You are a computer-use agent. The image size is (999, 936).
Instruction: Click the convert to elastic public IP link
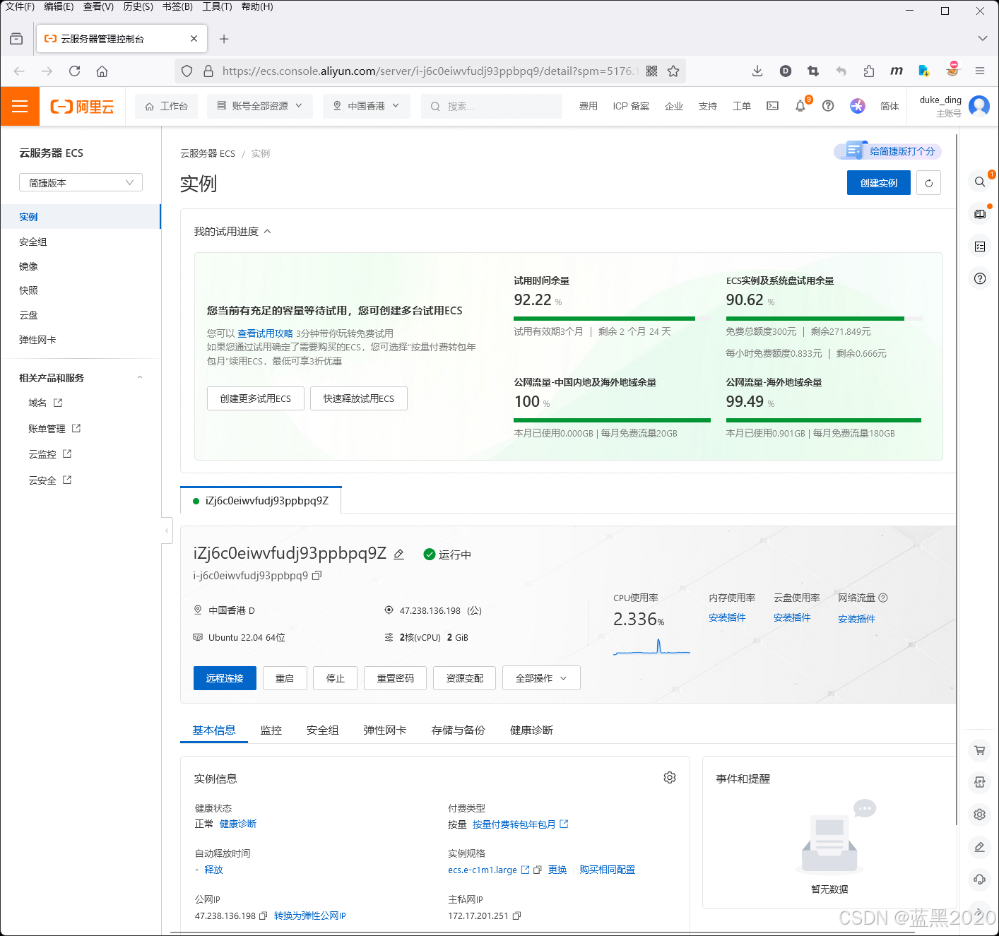click(x=309, y=916)
